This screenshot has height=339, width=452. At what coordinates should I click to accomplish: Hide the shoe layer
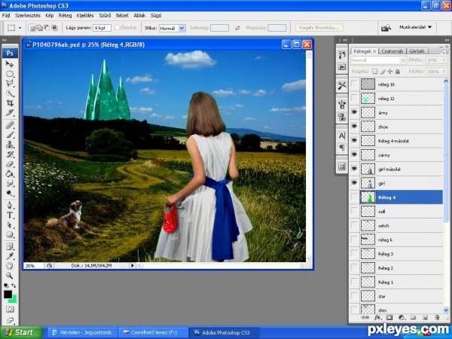click(x=354, y=127)
